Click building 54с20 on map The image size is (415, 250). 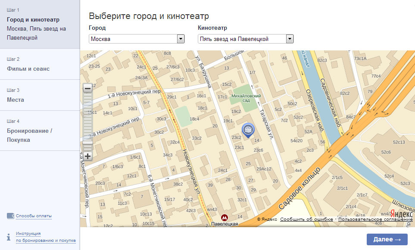coord(296,141)
